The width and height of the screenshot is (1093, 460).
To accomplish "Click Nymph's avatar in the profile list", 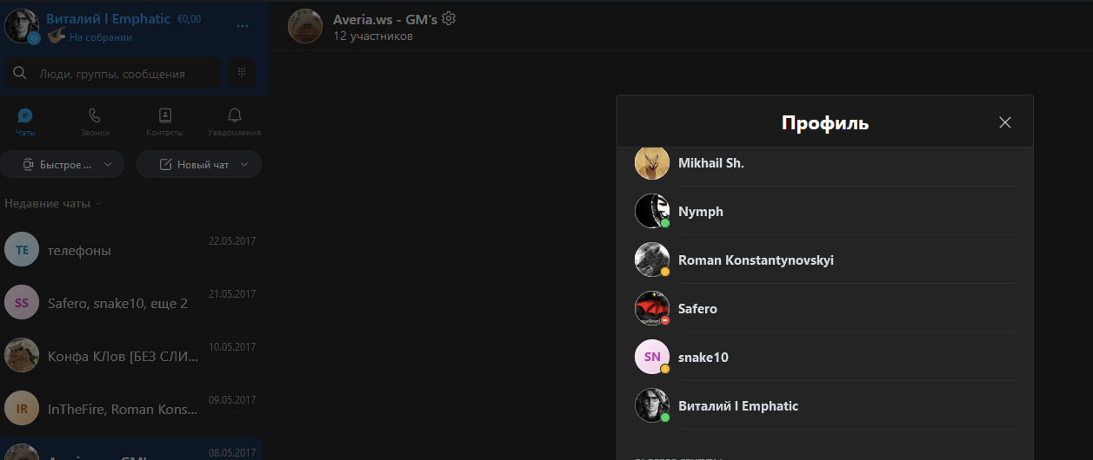I will pos(651,211).
